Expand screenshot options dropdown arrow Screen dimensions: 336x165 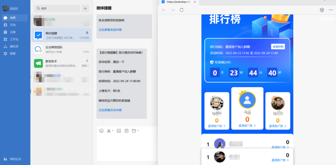coord(113,131)
